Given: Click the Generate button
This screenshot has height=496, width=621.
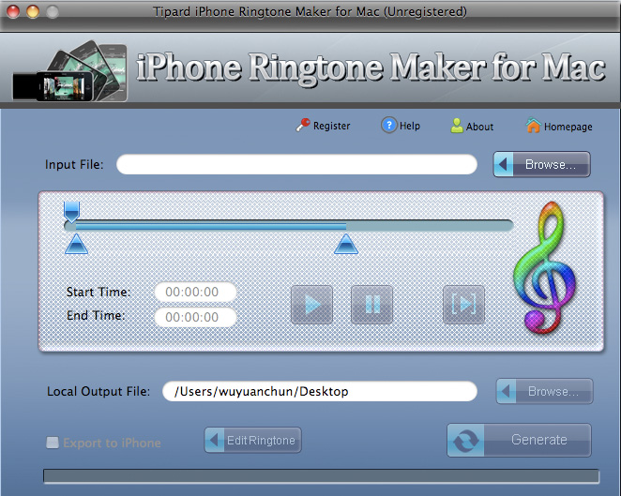Looking at the screenshot, I should (519, 440).
